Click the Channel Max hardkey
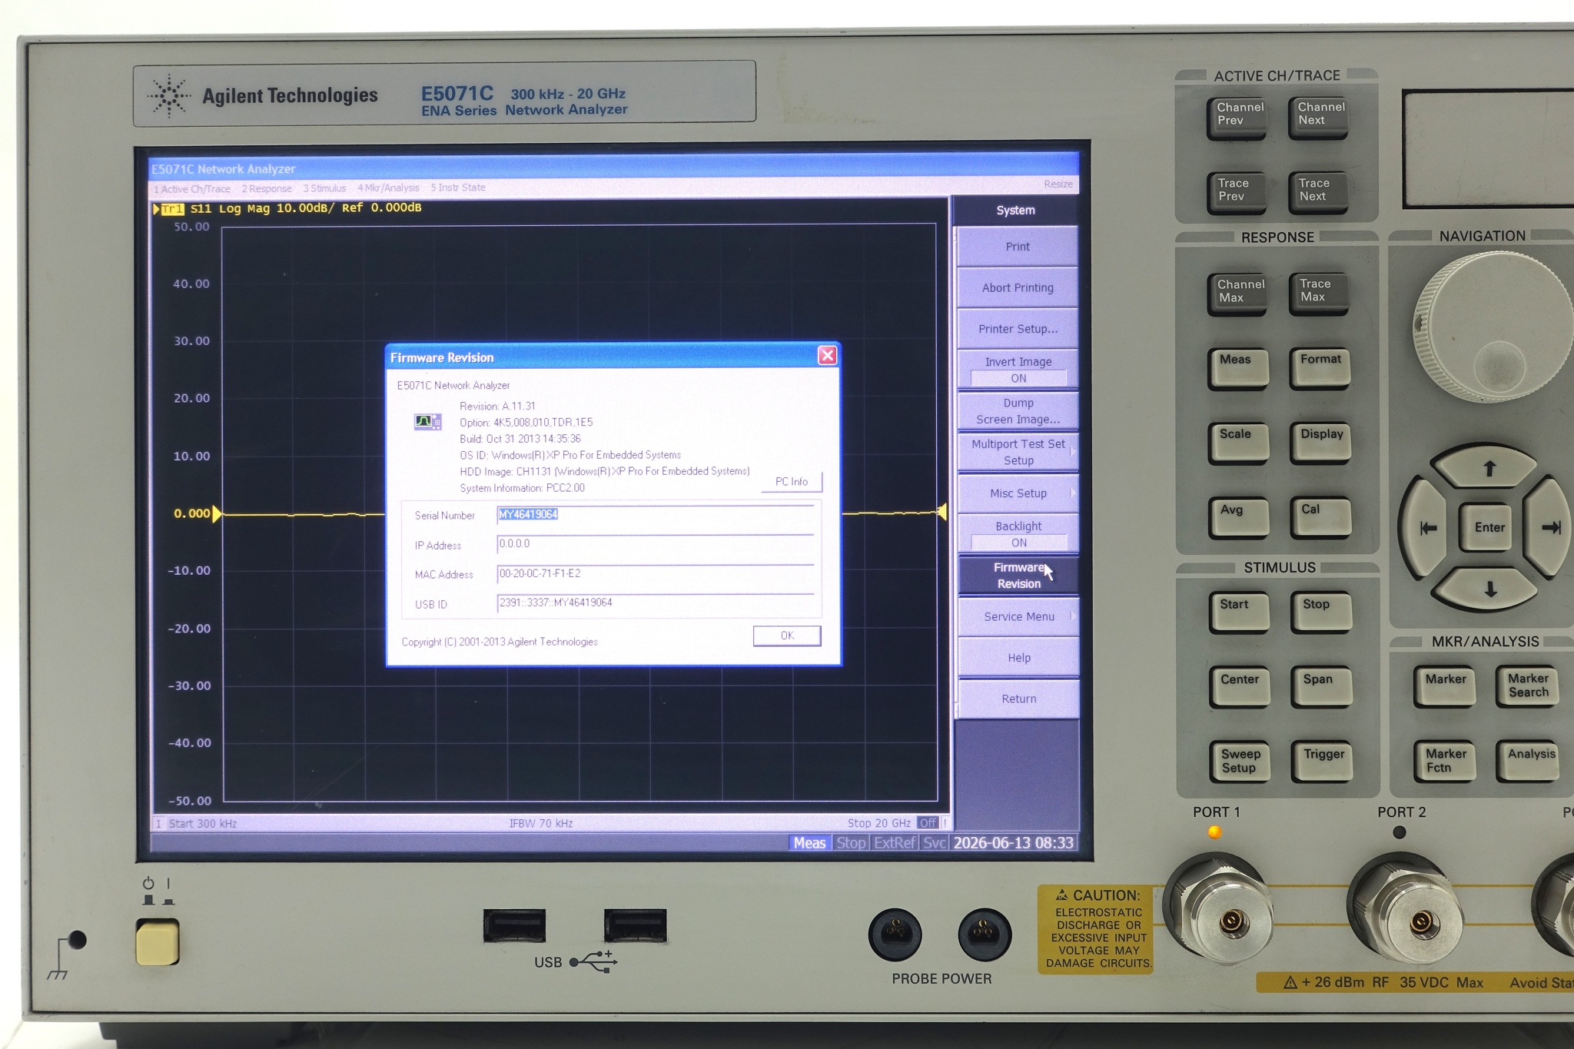This screenshot has width=1574, height=1049. [1238, 293]
